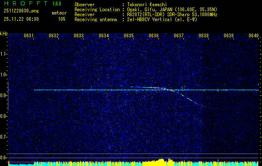Click the version number 1.0.0
Viewport: 262px width, 166px height.
pos(57,3)
